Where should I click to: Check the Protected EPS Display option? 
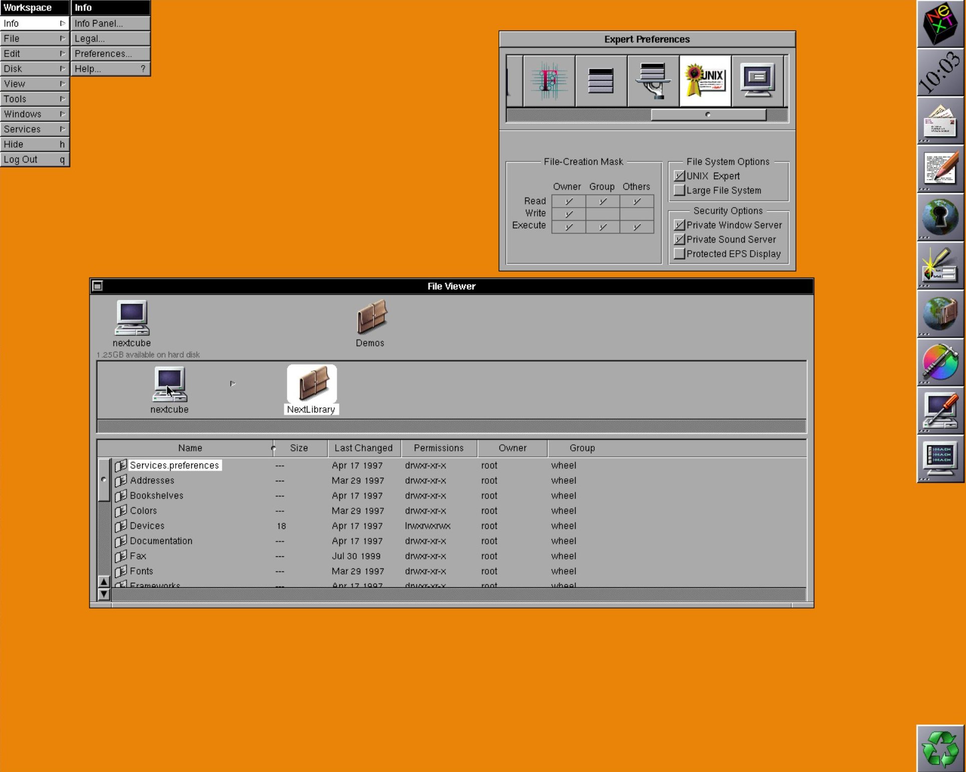(x=679, y=254)
